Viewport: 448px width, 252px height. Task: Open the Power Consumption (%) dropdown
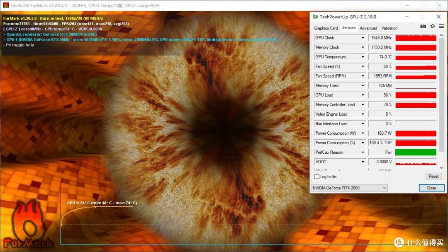(363, 143)
